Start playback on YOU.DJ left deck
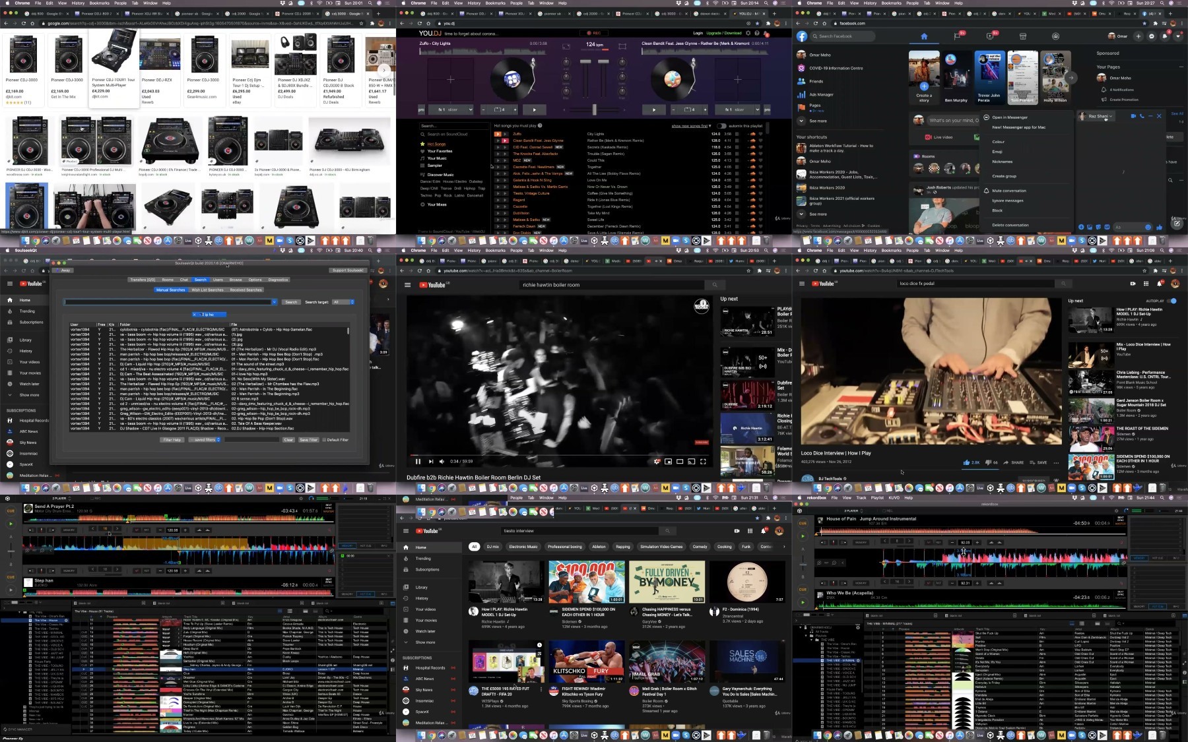 tap(535, 109)
